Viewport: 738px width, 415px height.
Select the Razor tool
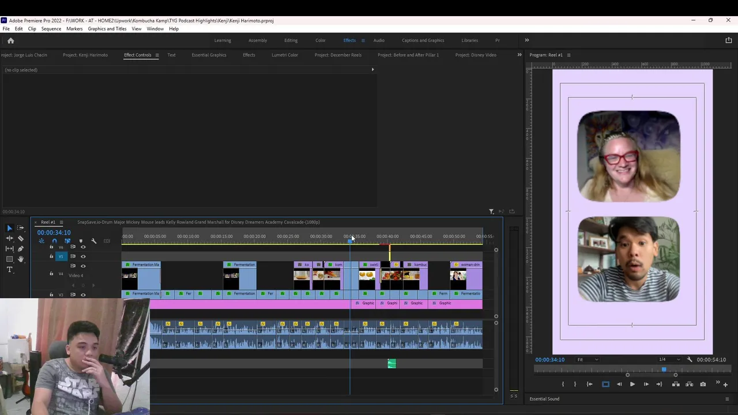(21, 239)
